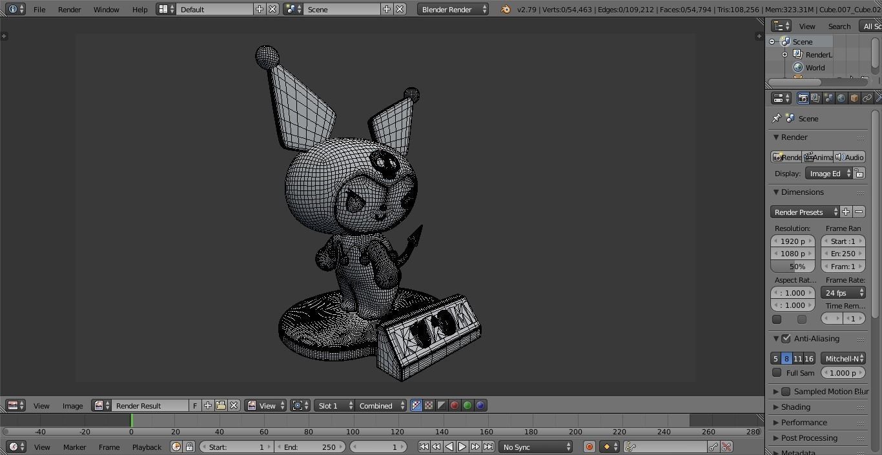
Task: Jump to the end frame
Action: point(489,447)
